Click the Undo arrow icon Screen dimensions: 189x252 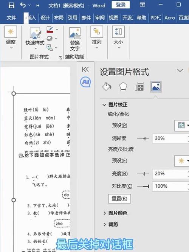tap(23, 5)
